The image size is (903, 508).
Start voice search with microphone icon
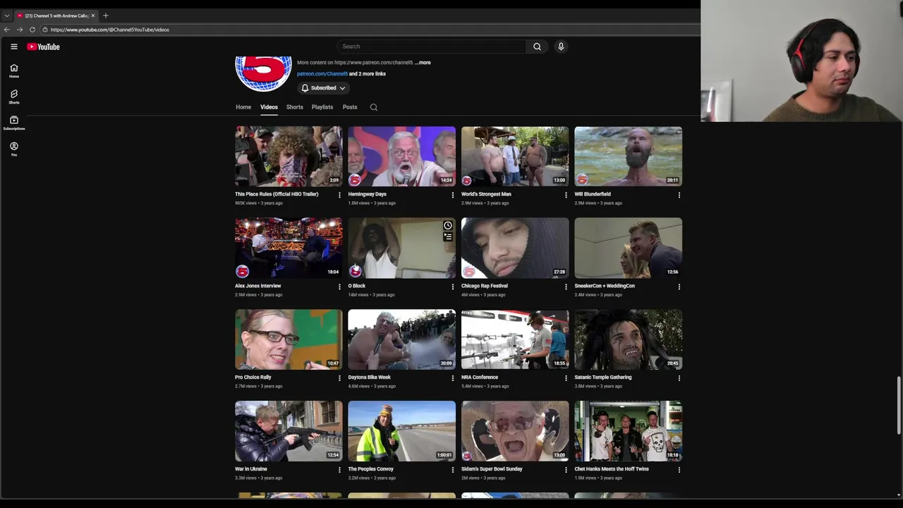point(561,47)
